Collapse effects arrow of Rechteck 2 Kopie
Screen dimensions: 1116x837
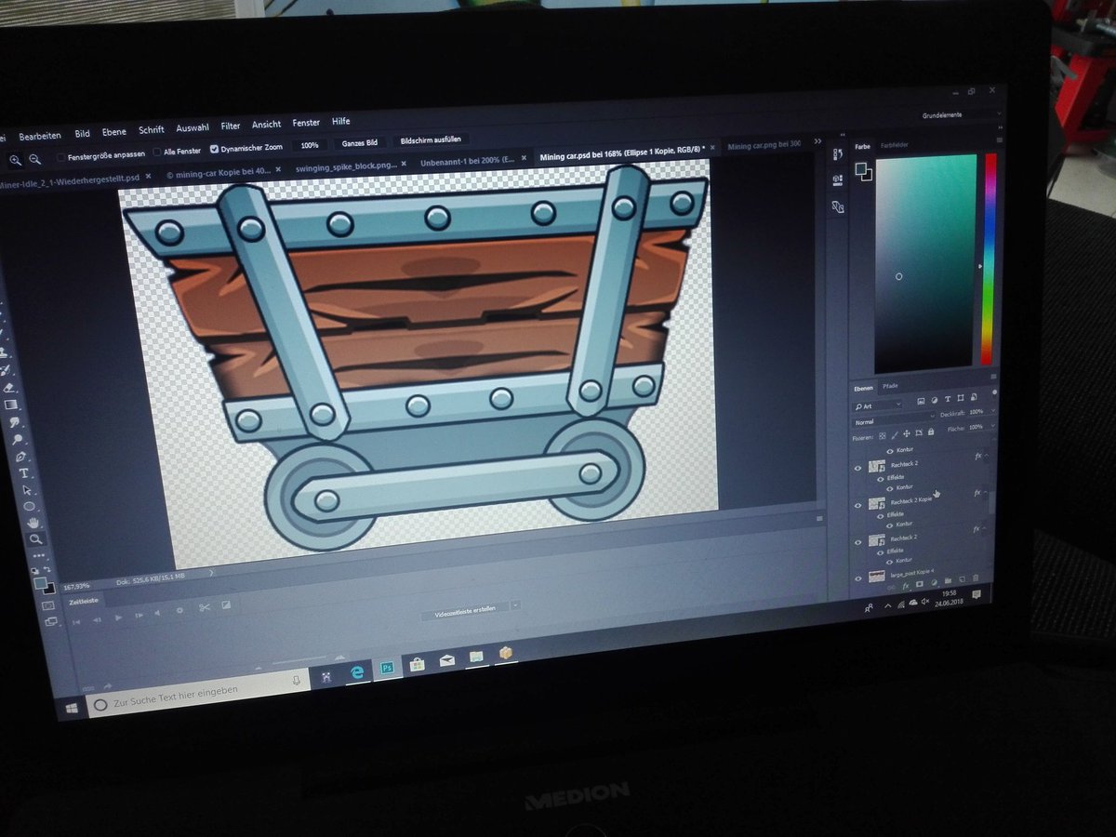pos(986,492)
